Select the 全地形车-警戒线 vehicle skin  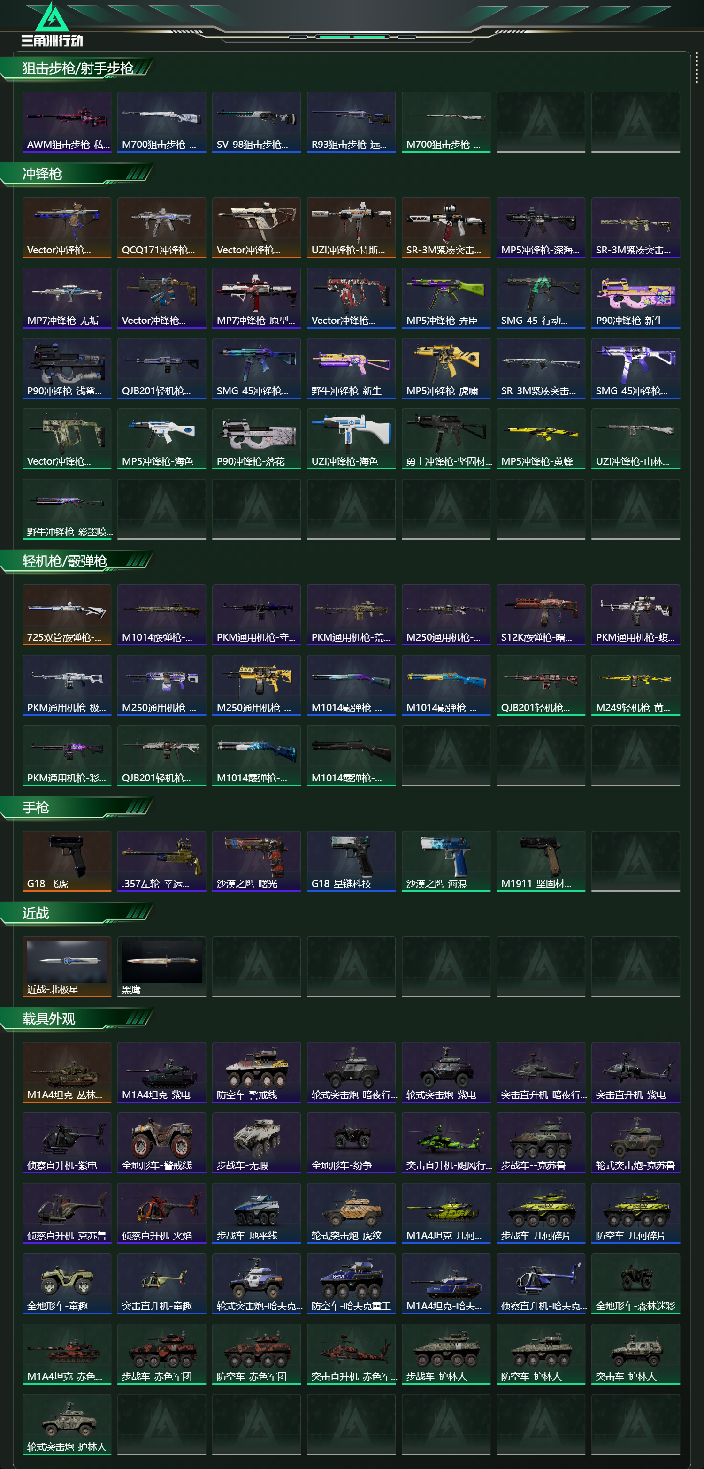point(161,1143)
